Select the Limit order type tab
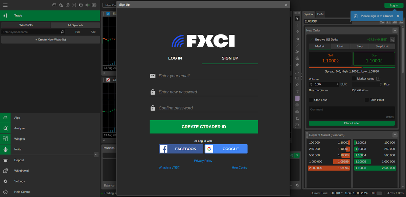This screenshot has width=406, height=197. point(340,46)
